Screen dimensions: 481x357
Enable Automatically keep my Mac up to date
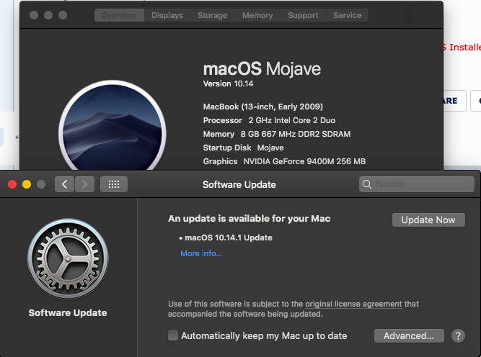(173, 335)
